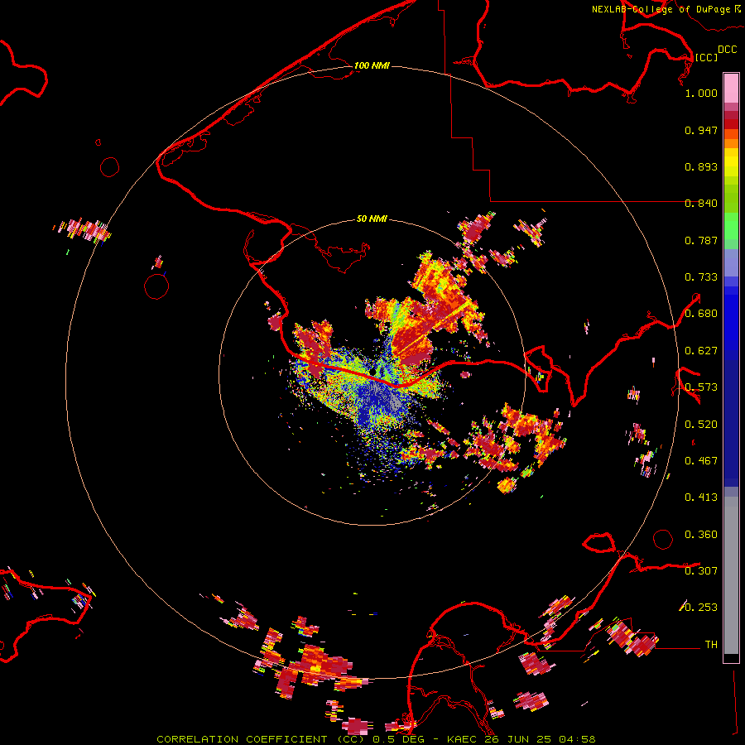Click the 0.360 scale value
745x745 pixels.
tap(701, 535)
